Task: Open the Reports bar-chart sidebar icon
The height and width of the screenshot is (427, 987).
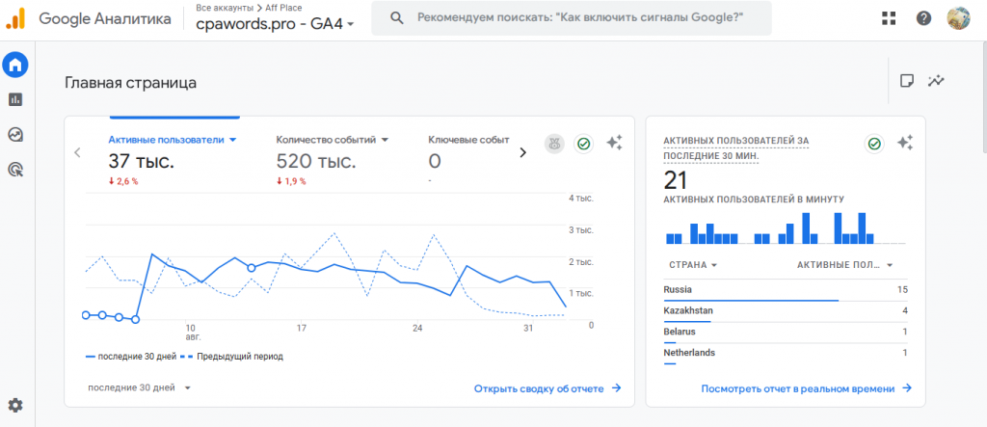Action: pos(15,99)
